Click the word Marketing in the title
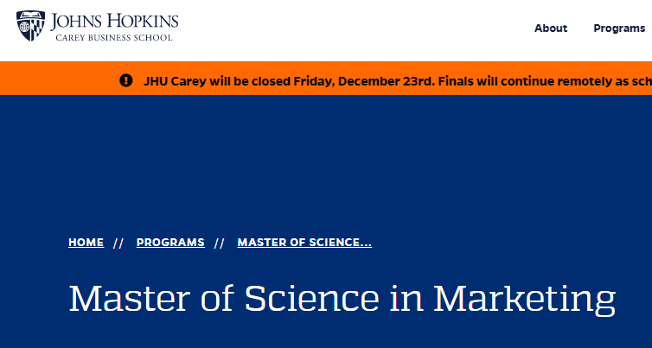This screenshot has width=652, height=348. click(524, 300)
